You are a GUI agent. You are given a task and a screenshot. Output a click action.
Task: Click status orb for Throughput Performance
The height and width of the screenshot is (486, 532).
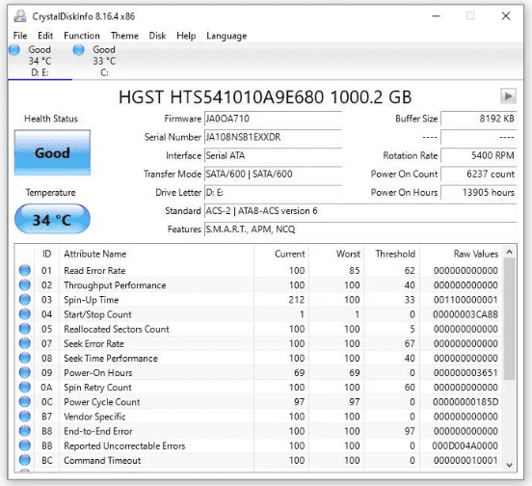(25, 285)
